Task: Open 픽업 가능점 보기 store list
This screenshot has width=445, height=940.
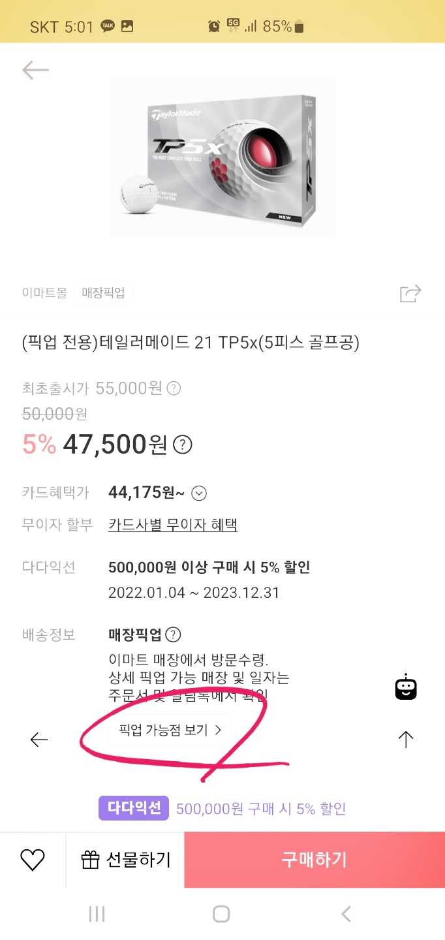Action: (170, 730)
